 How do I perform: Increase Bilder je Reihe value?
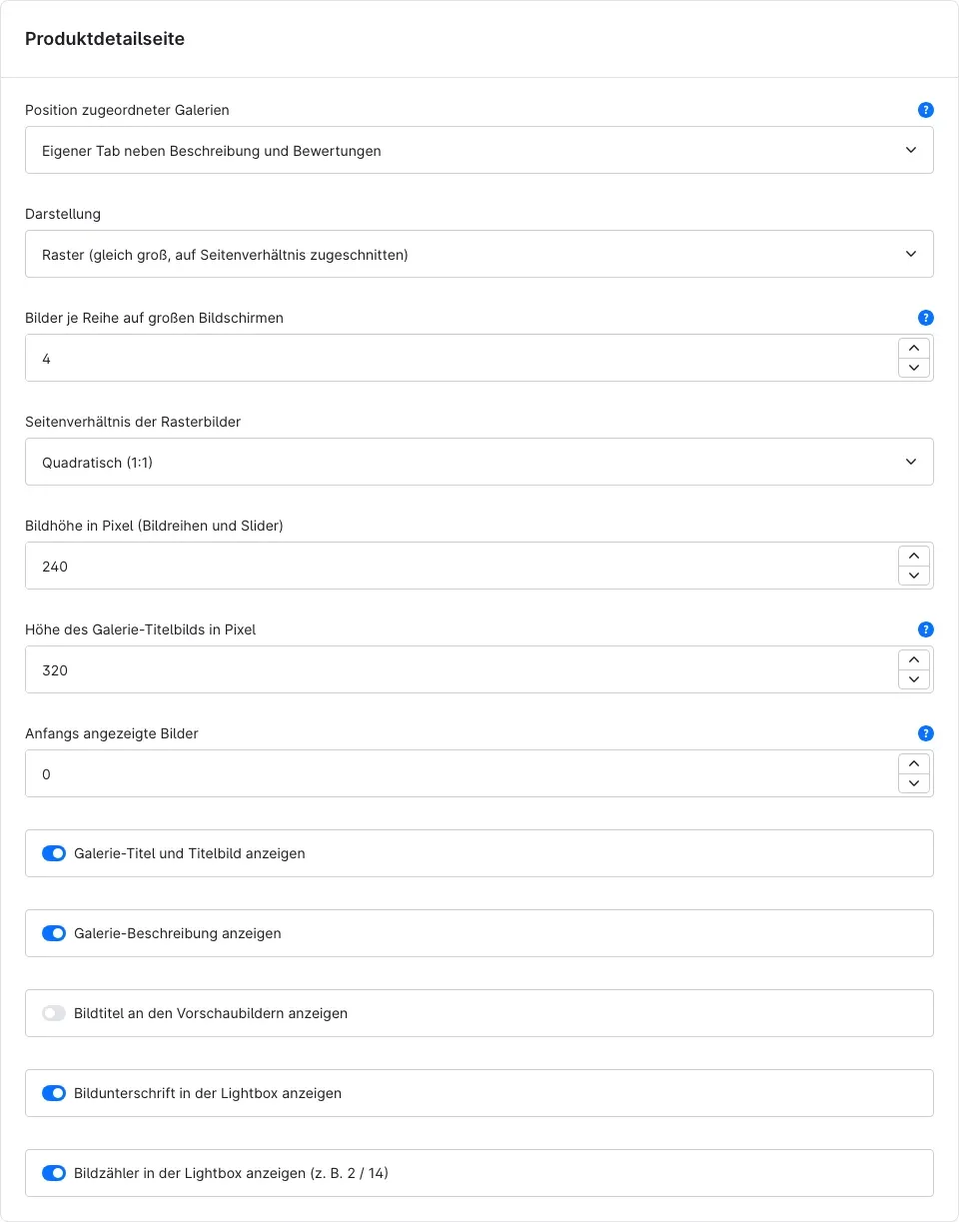(914, 348)
